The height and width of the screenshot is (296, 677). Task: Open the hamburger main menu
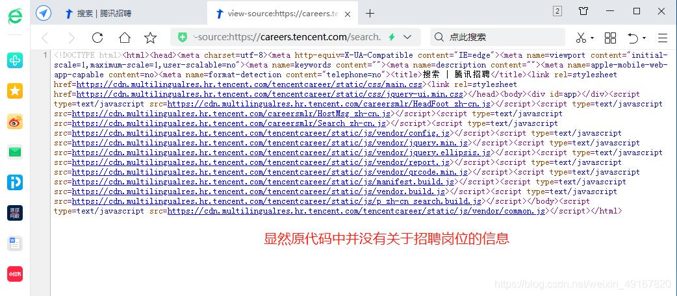coord(663,38)
